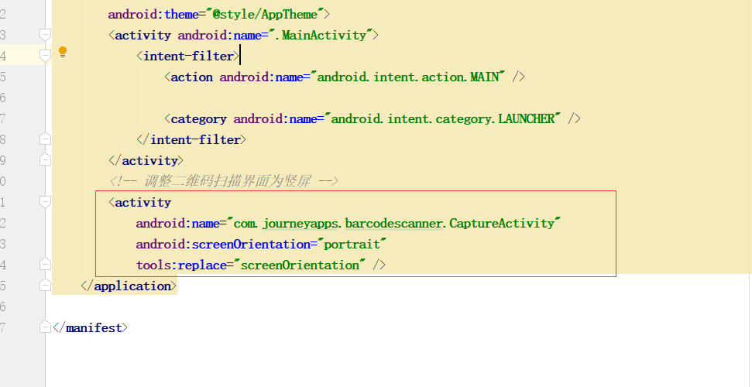Click the "portrait" orientation value
The image size is (752, 387).
[x=352, y=244]
